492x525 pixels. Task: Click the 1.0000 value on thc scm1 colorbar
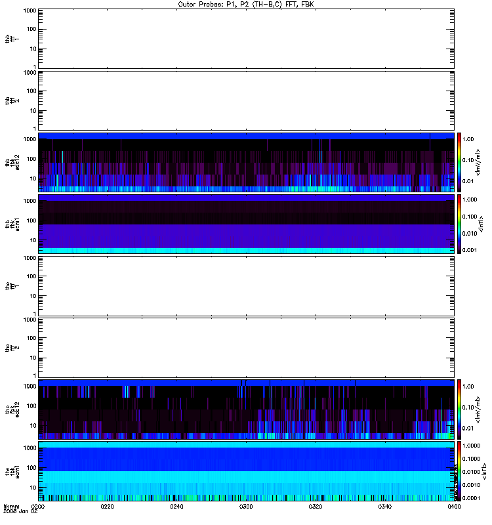point(471,446)
